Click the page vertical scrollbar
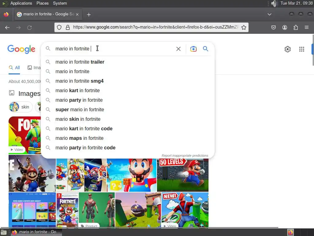The image size is (314, 236). click(313, 50)
